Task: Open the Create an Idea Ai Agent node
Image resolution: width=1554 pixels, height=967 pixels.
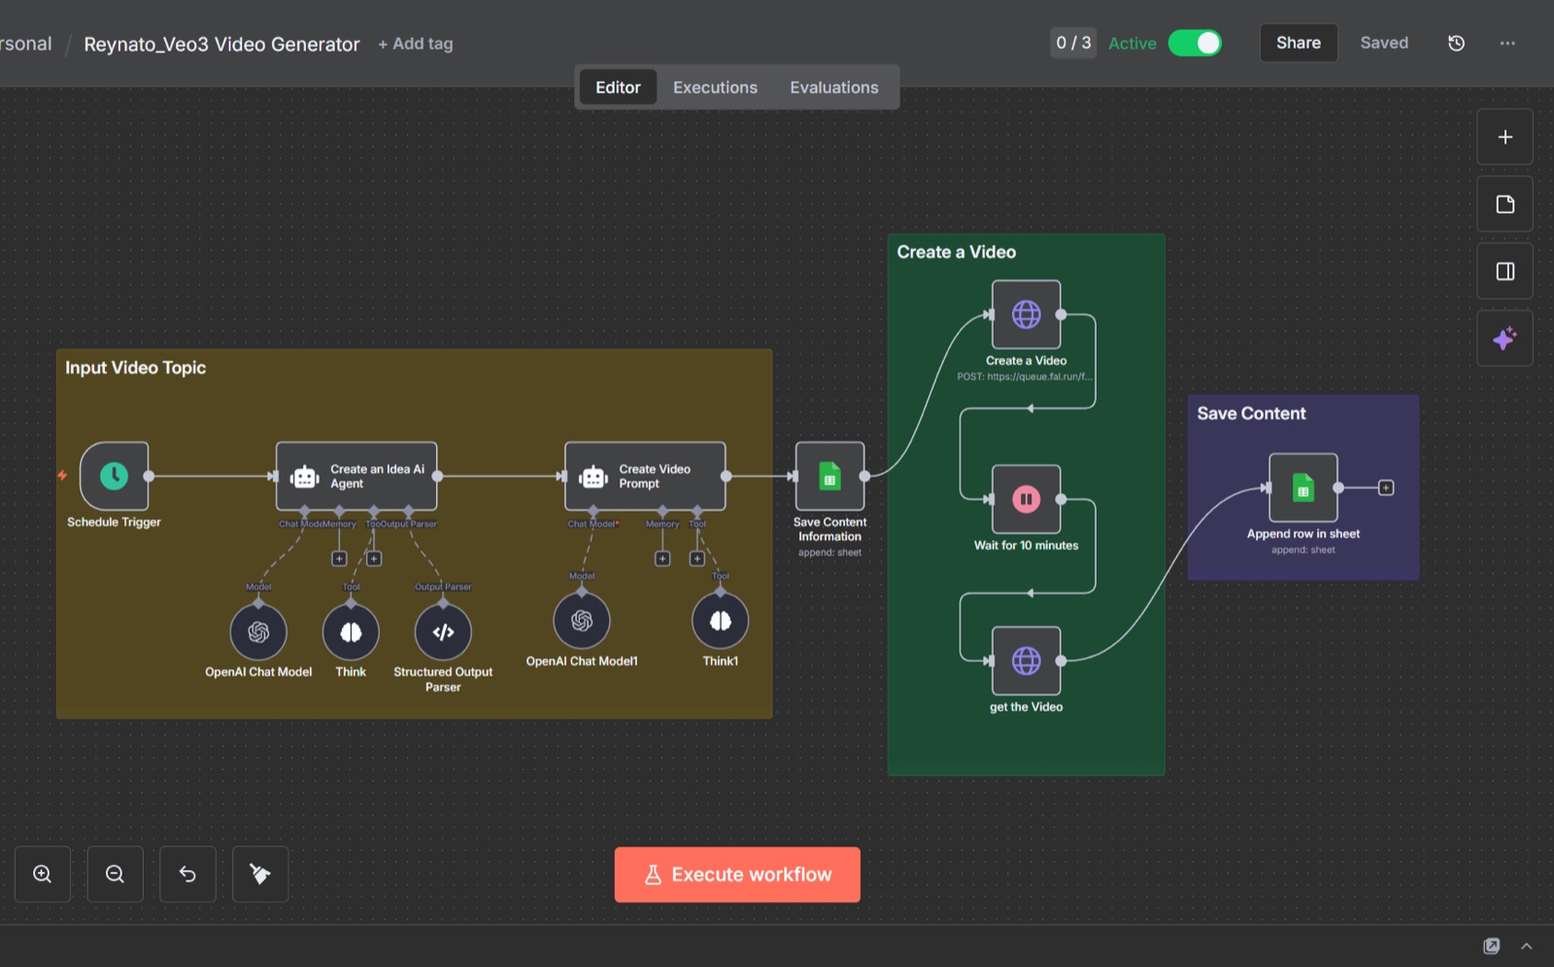Action: tap(356, 476)
